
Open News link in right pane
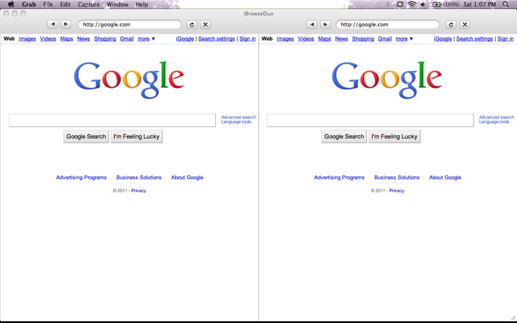341,39
